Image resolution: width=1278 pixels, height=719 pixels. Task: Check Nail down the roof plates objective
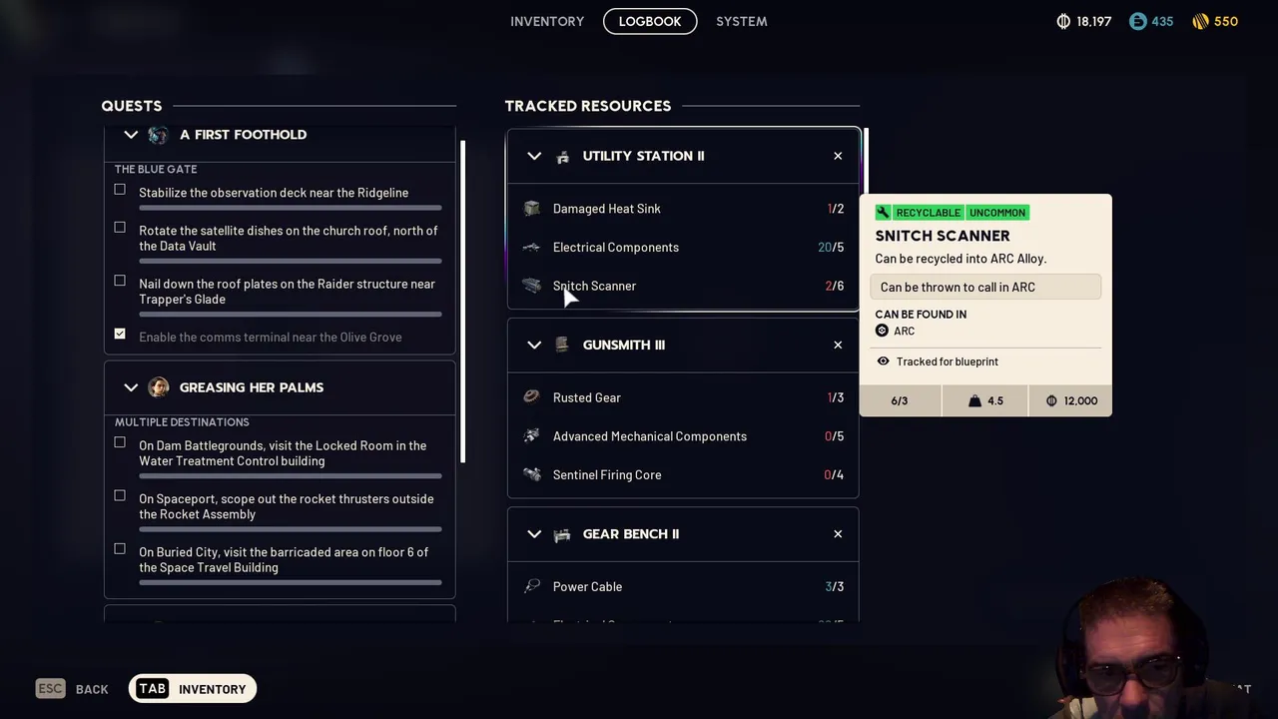(120, 280)
